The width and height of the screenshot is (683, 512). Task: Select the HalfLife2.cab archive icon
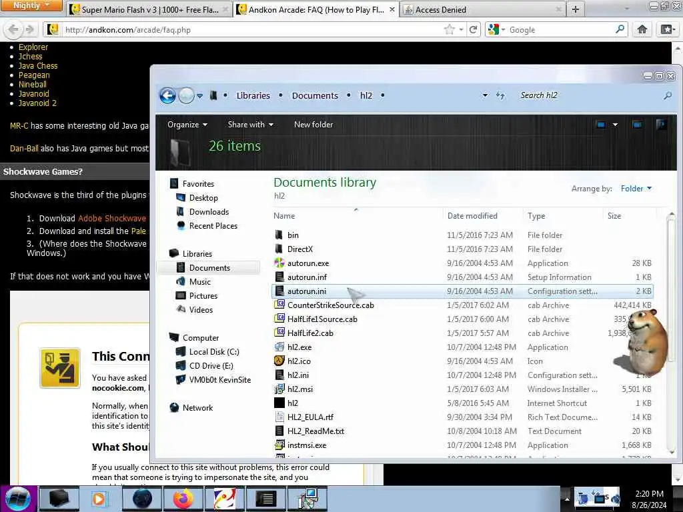279,333
